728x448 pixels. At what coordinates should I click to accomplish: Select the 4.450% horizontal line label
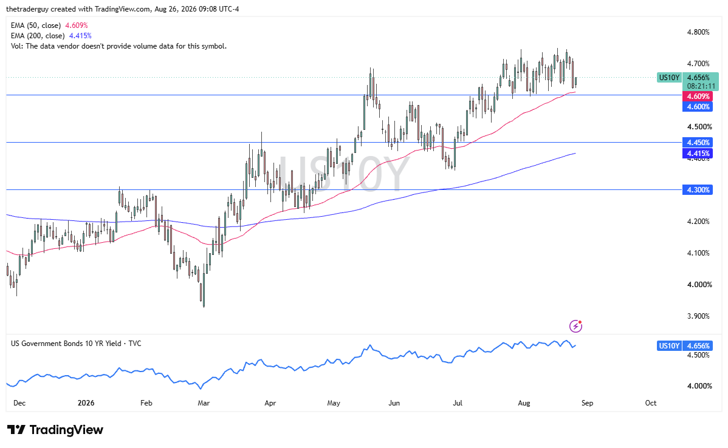698,143
